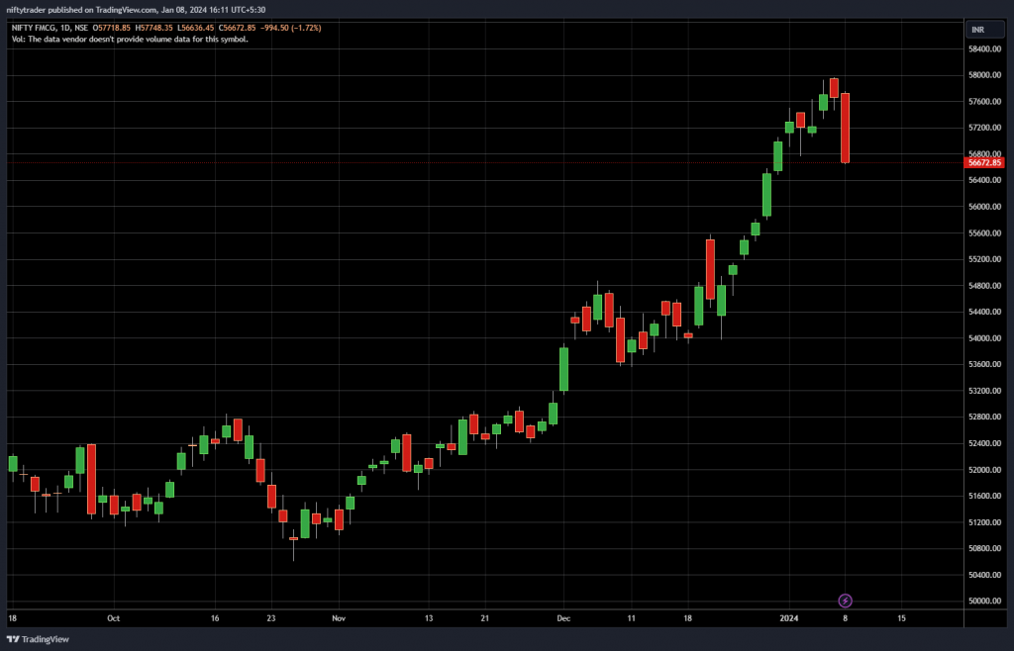Click the 15 date label on the time axis

(901, 618)
